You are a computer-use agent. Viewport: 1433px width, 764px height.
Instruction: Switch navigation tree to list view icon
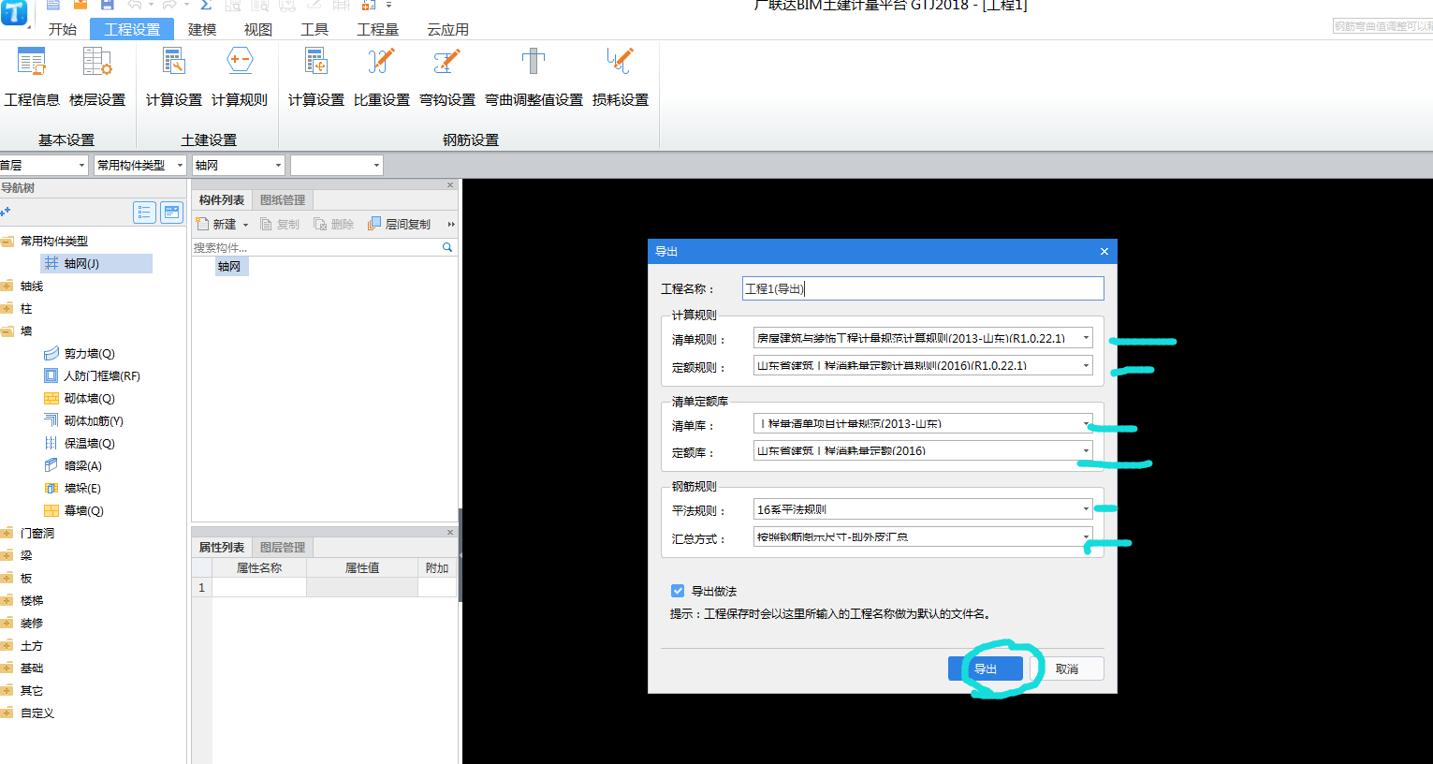pos(144,213)
